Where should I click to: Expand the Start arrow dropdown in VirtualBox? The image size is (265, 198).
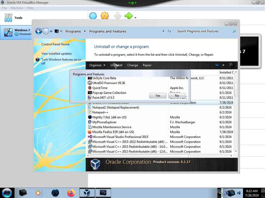tap(135, 18)
